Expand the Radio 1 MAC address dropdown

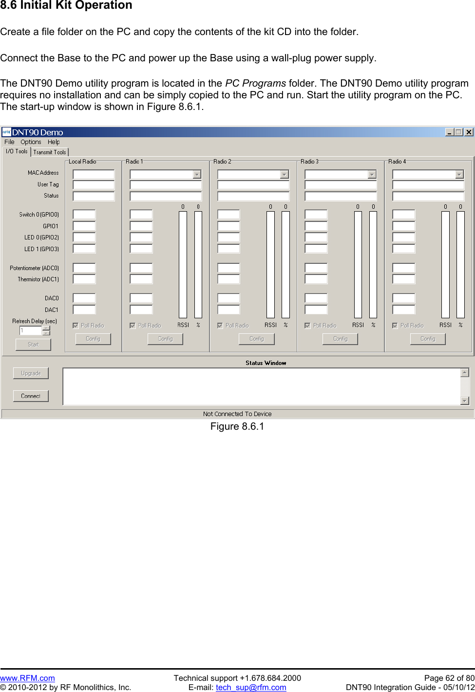pos(197,174)
